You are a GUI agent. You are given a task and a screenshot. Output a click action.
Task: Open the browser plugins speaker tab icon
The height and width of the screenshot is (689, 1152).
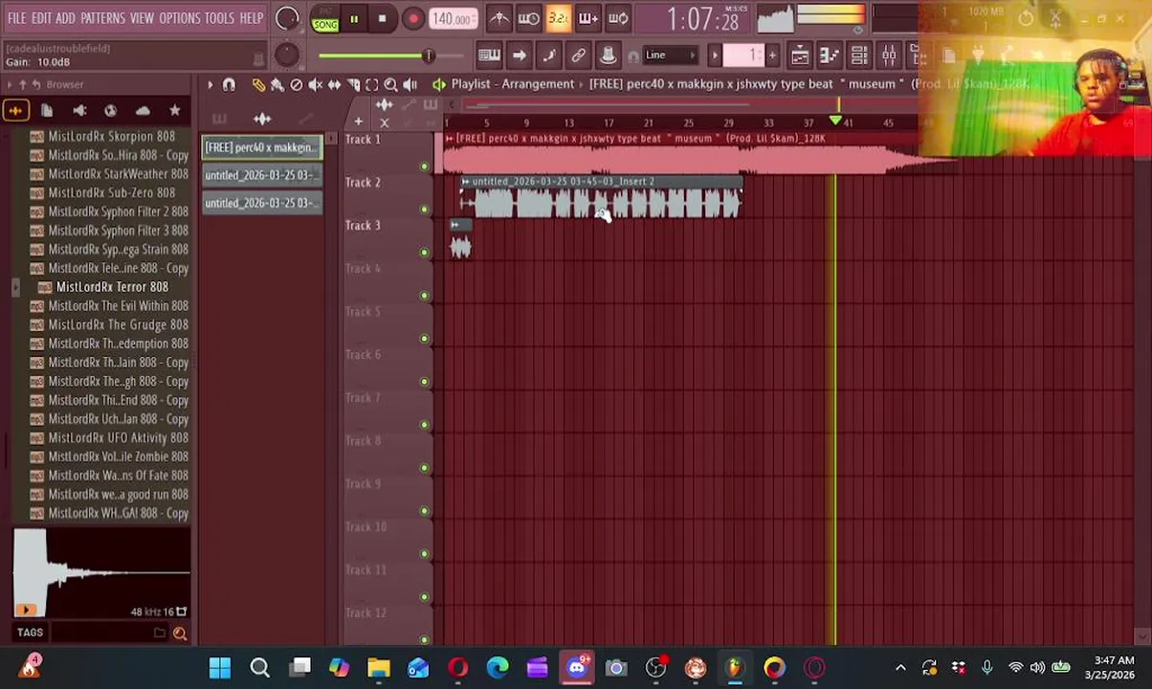tap(79, 111)
